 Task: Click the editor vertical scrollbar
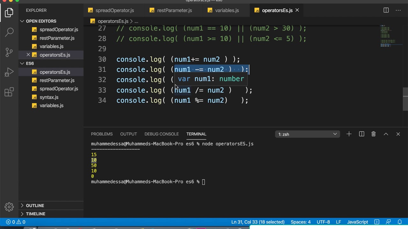pyautogui.click(x=405, y=99)
